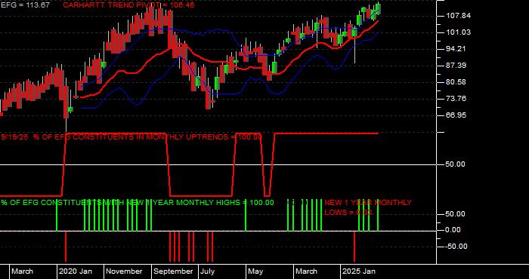Click the red new-low bar above 2020 Jan
The image size is (529, 279).
tap(66, 247)
